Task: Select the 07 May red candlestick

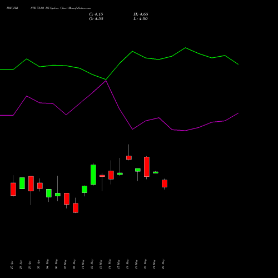Action: pyautogui.click(x=67, y=198)
